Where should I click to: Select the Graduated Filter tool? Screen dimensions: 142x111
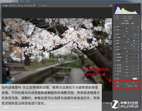click(x=34, y=6)
